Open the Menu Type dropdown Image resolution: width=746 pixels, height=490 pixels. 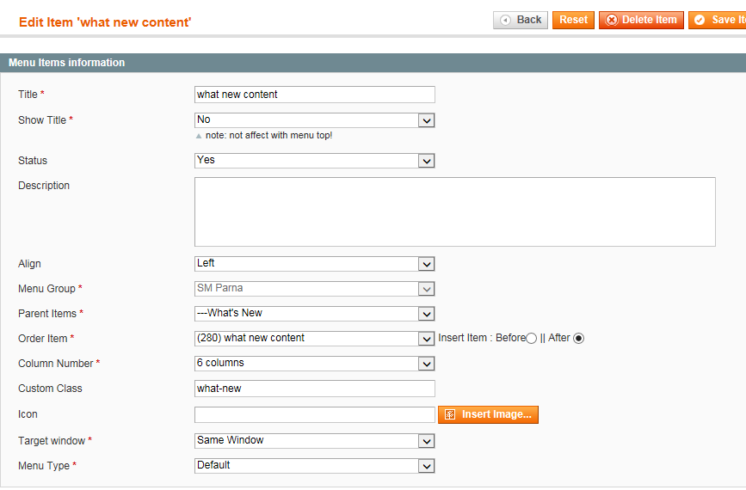point(314,466)
